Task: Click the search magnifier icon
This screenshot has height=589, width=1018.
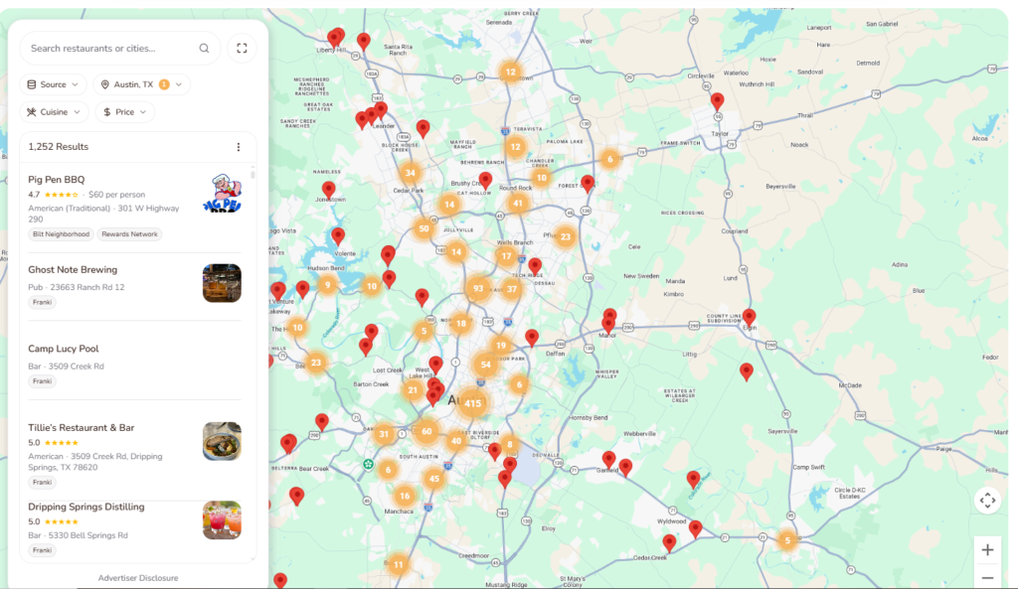Action: point(204,48)
